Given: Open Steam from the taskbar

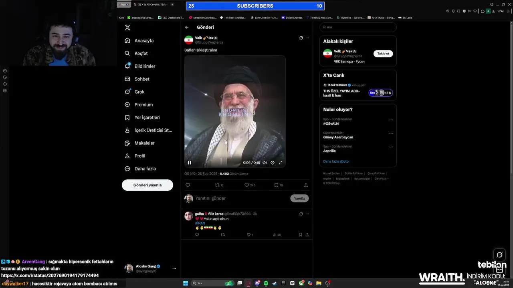Looking at the screenshot, I should (x=275, y=283).
